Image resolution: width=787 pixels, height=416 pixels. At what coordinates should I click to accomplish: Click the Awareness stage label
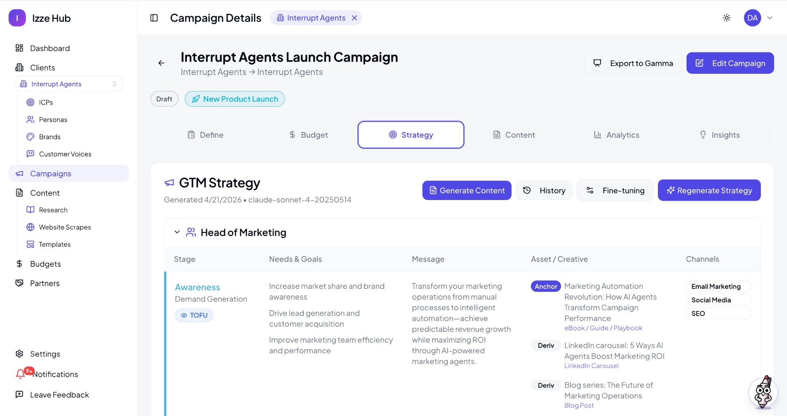coord(198,287)
